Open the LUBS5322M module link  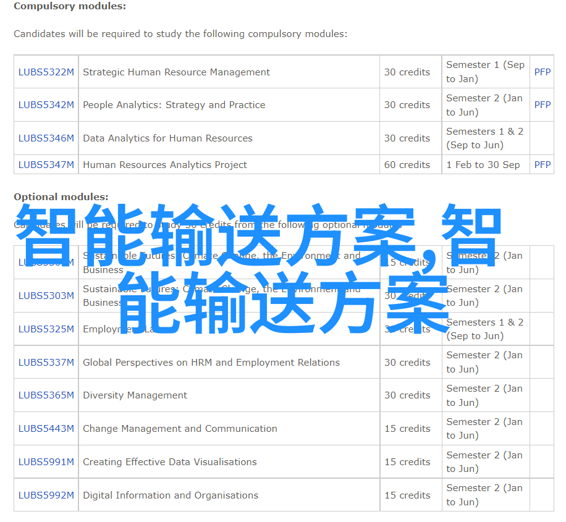coord(46,72)
